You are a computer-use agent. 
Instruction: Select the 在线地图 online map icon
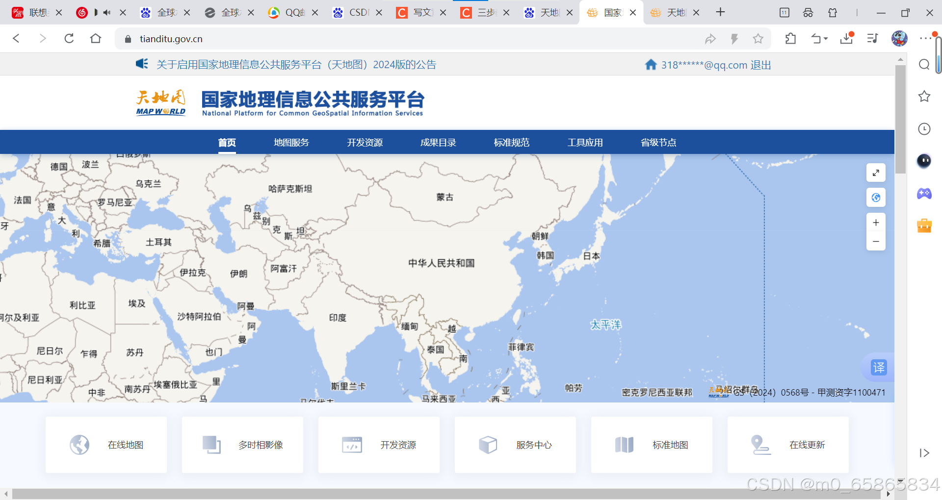(x=80, y=444)
